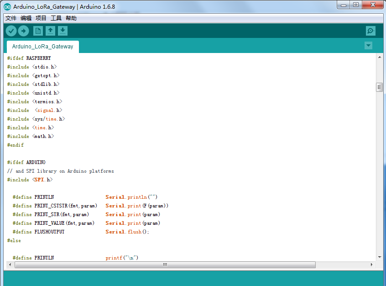Image resolution: width=386 pixels, height=286 pixels.
Task: Click the horizontal scrollbar thumb
Action: (x=165, y=265)
